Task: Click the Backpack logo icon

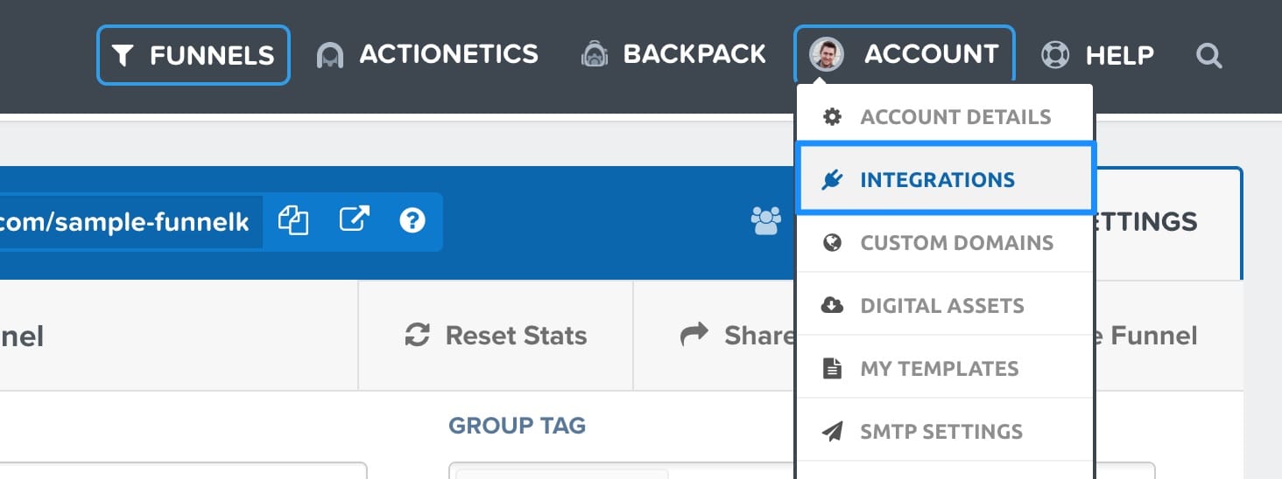Action: pyautogui.click(x=595, y=54)
